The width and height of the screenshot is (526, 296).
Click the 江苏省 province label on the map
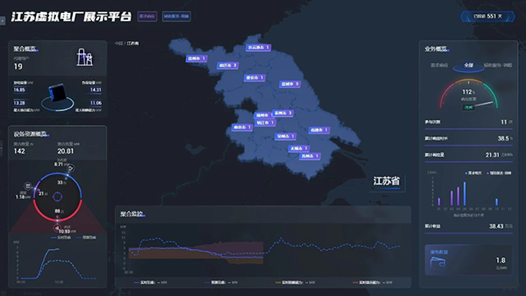tap(386, 181)
